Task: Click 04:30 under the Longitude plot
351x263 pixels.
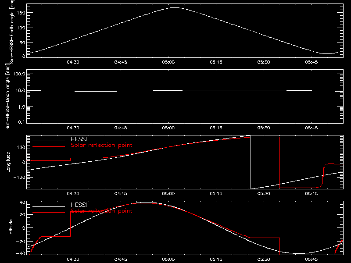Action: pos(73,194)
